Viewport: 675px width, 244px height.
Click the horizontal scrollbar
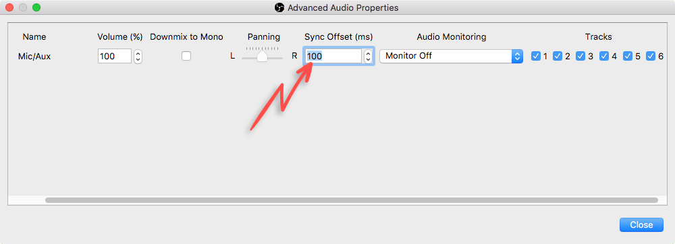pos(351,200)
